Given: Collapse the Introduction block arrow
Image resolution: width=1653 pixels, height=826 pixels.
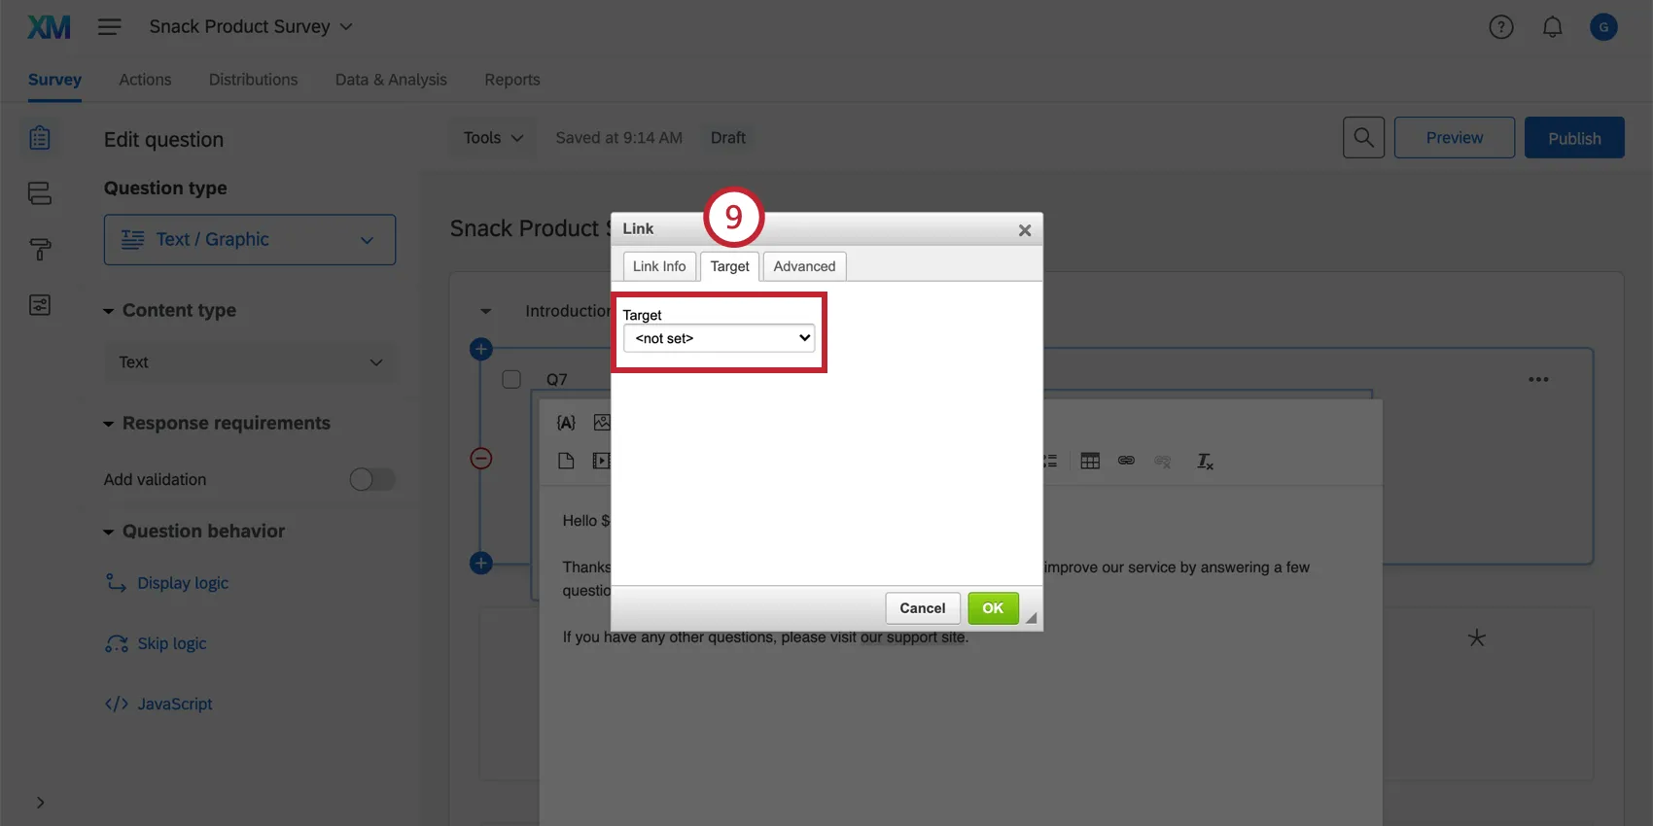Looking at the screenshot, I should click(486, 311).
